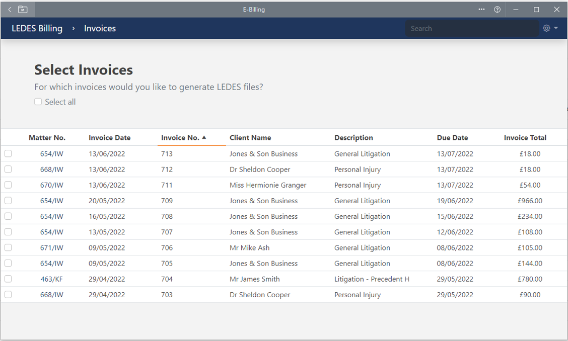568x341 pixels.
Task: Click the help question mark icon
Action: point(497,10)
